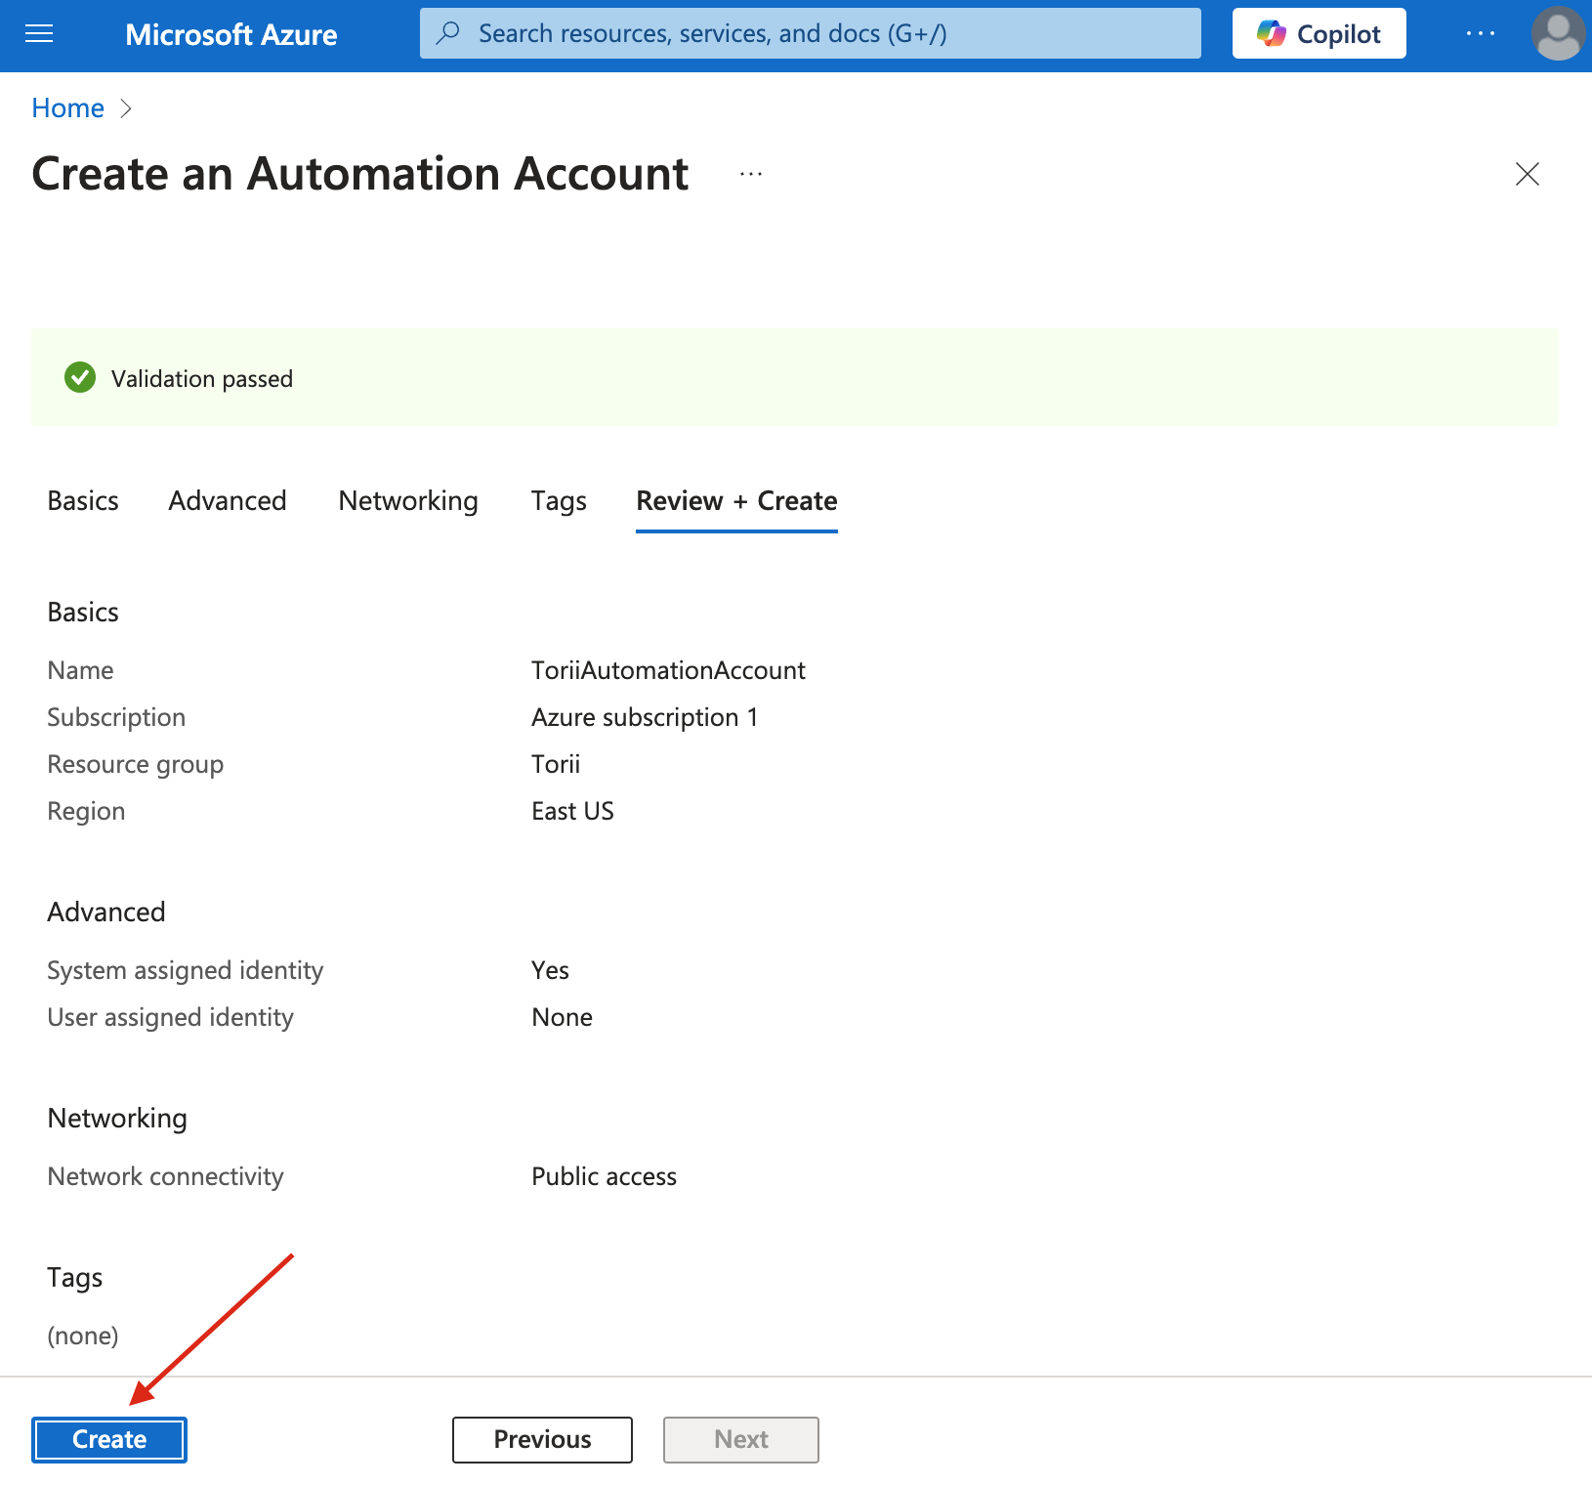Click the Networking section heading
1592x1485 pixels.
pyautogui.click(x=117, y=1118)
